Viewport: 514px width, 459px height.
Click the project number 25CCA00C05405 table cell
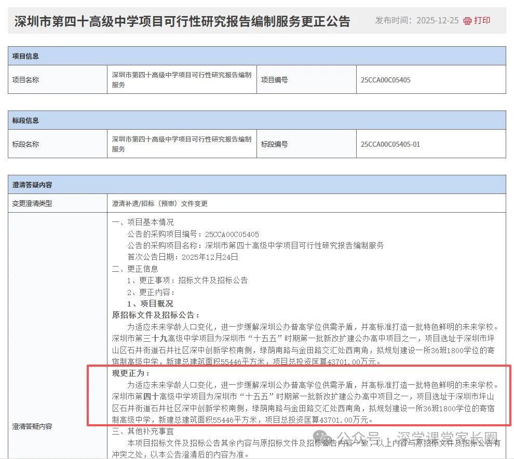pos(431,79)
